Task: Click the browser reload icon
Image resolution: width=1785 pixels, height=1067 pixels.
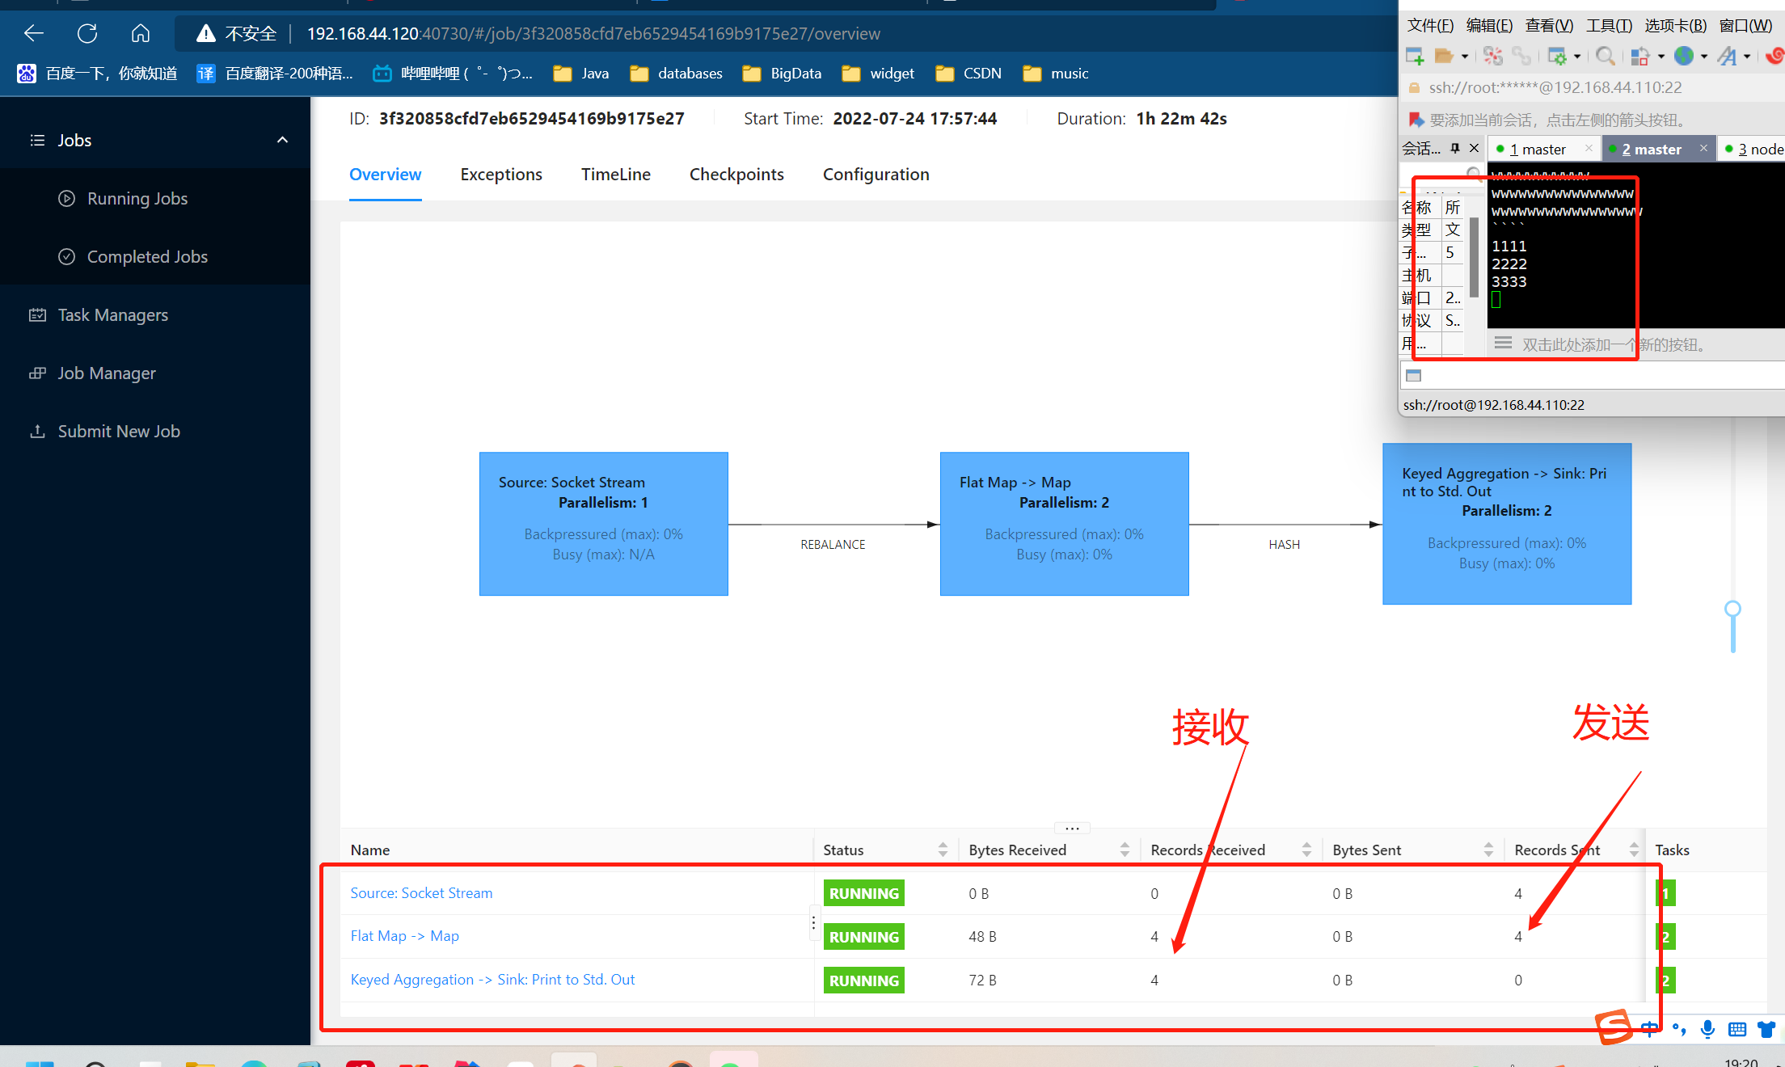Action: tap(87, 33)
